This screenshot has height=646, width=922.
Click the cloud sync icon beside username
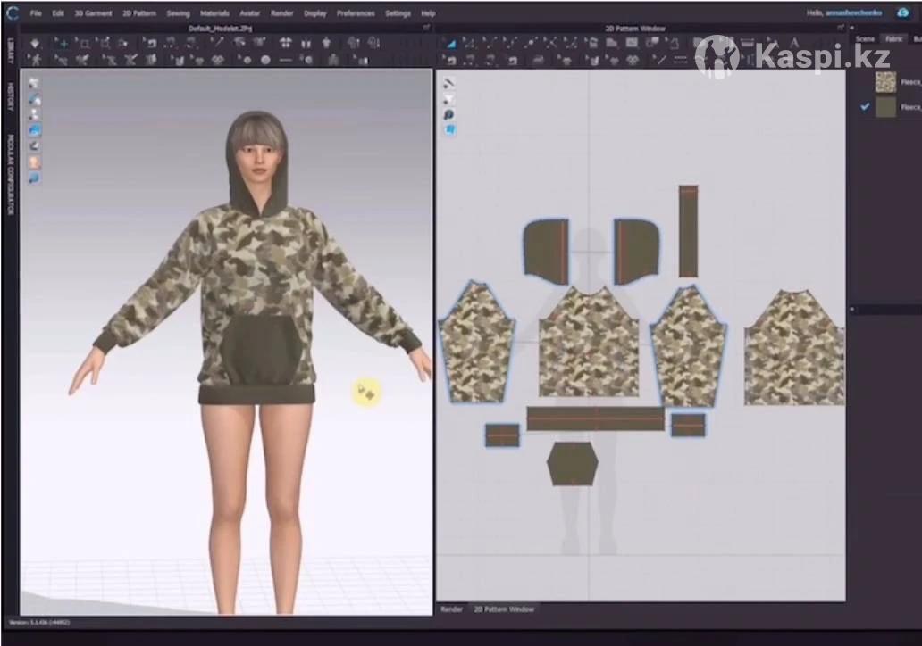[x=902, y=13]
